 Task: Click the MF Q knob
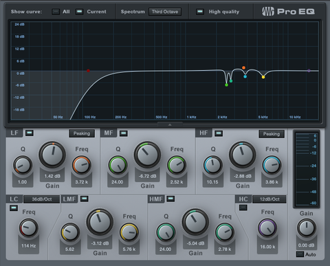pyautogui.click(x=118, y=165)
